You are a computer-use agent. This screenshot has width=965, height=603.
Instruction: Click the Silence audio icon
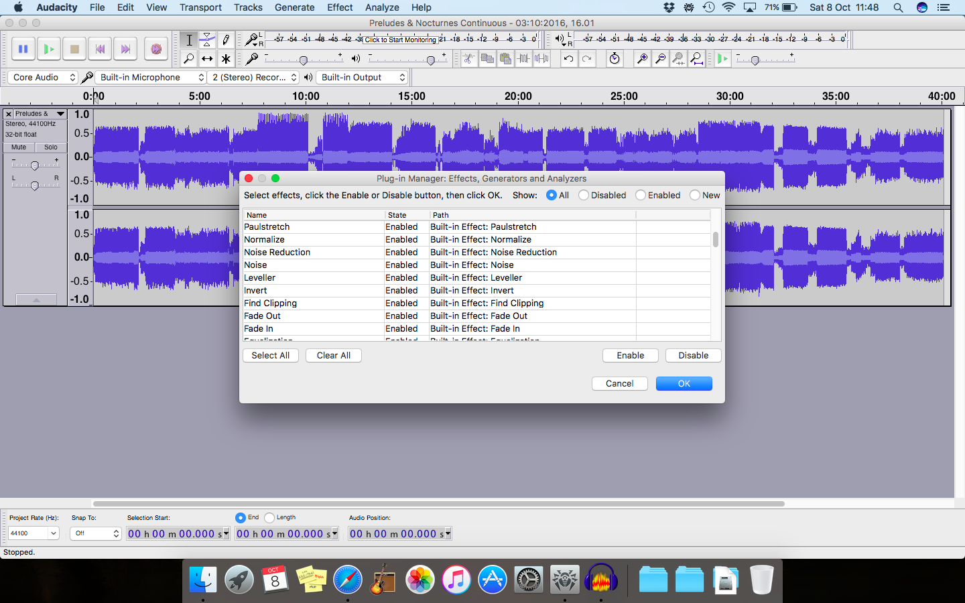[541, 59]
